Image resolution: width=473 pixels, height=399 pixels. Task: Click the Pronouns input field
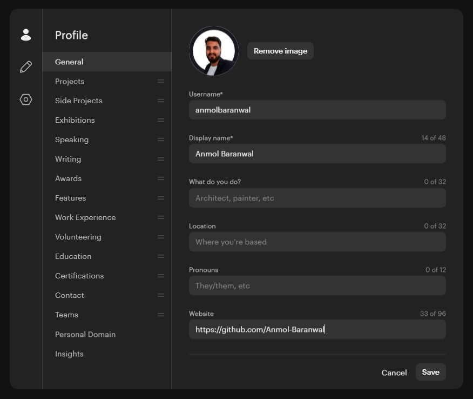pos(317,285)
